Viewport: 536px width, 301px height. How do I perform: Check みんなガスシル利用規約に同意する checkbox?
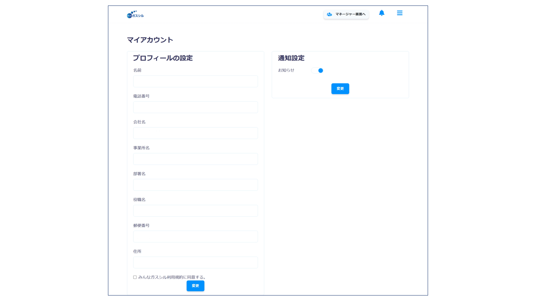[134, 277]
